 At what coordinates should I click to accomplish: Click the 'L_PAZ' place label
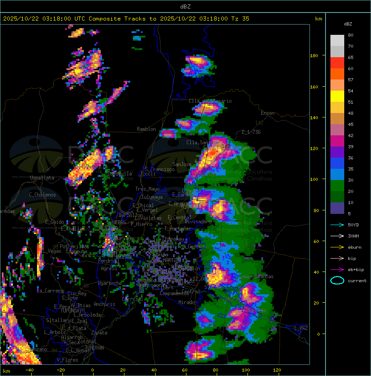pyautogui.click(x=301, y=328)
